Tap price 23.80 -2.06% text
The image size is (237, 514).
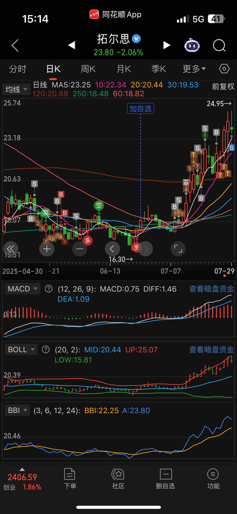point(118,52)
